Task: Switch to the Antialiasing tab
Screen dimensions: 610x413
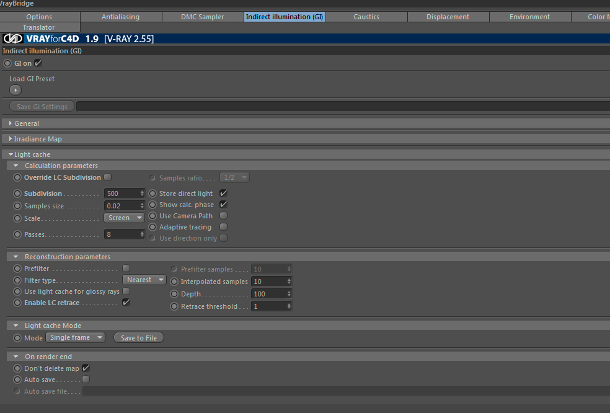Action: click(x=121, y=17)
